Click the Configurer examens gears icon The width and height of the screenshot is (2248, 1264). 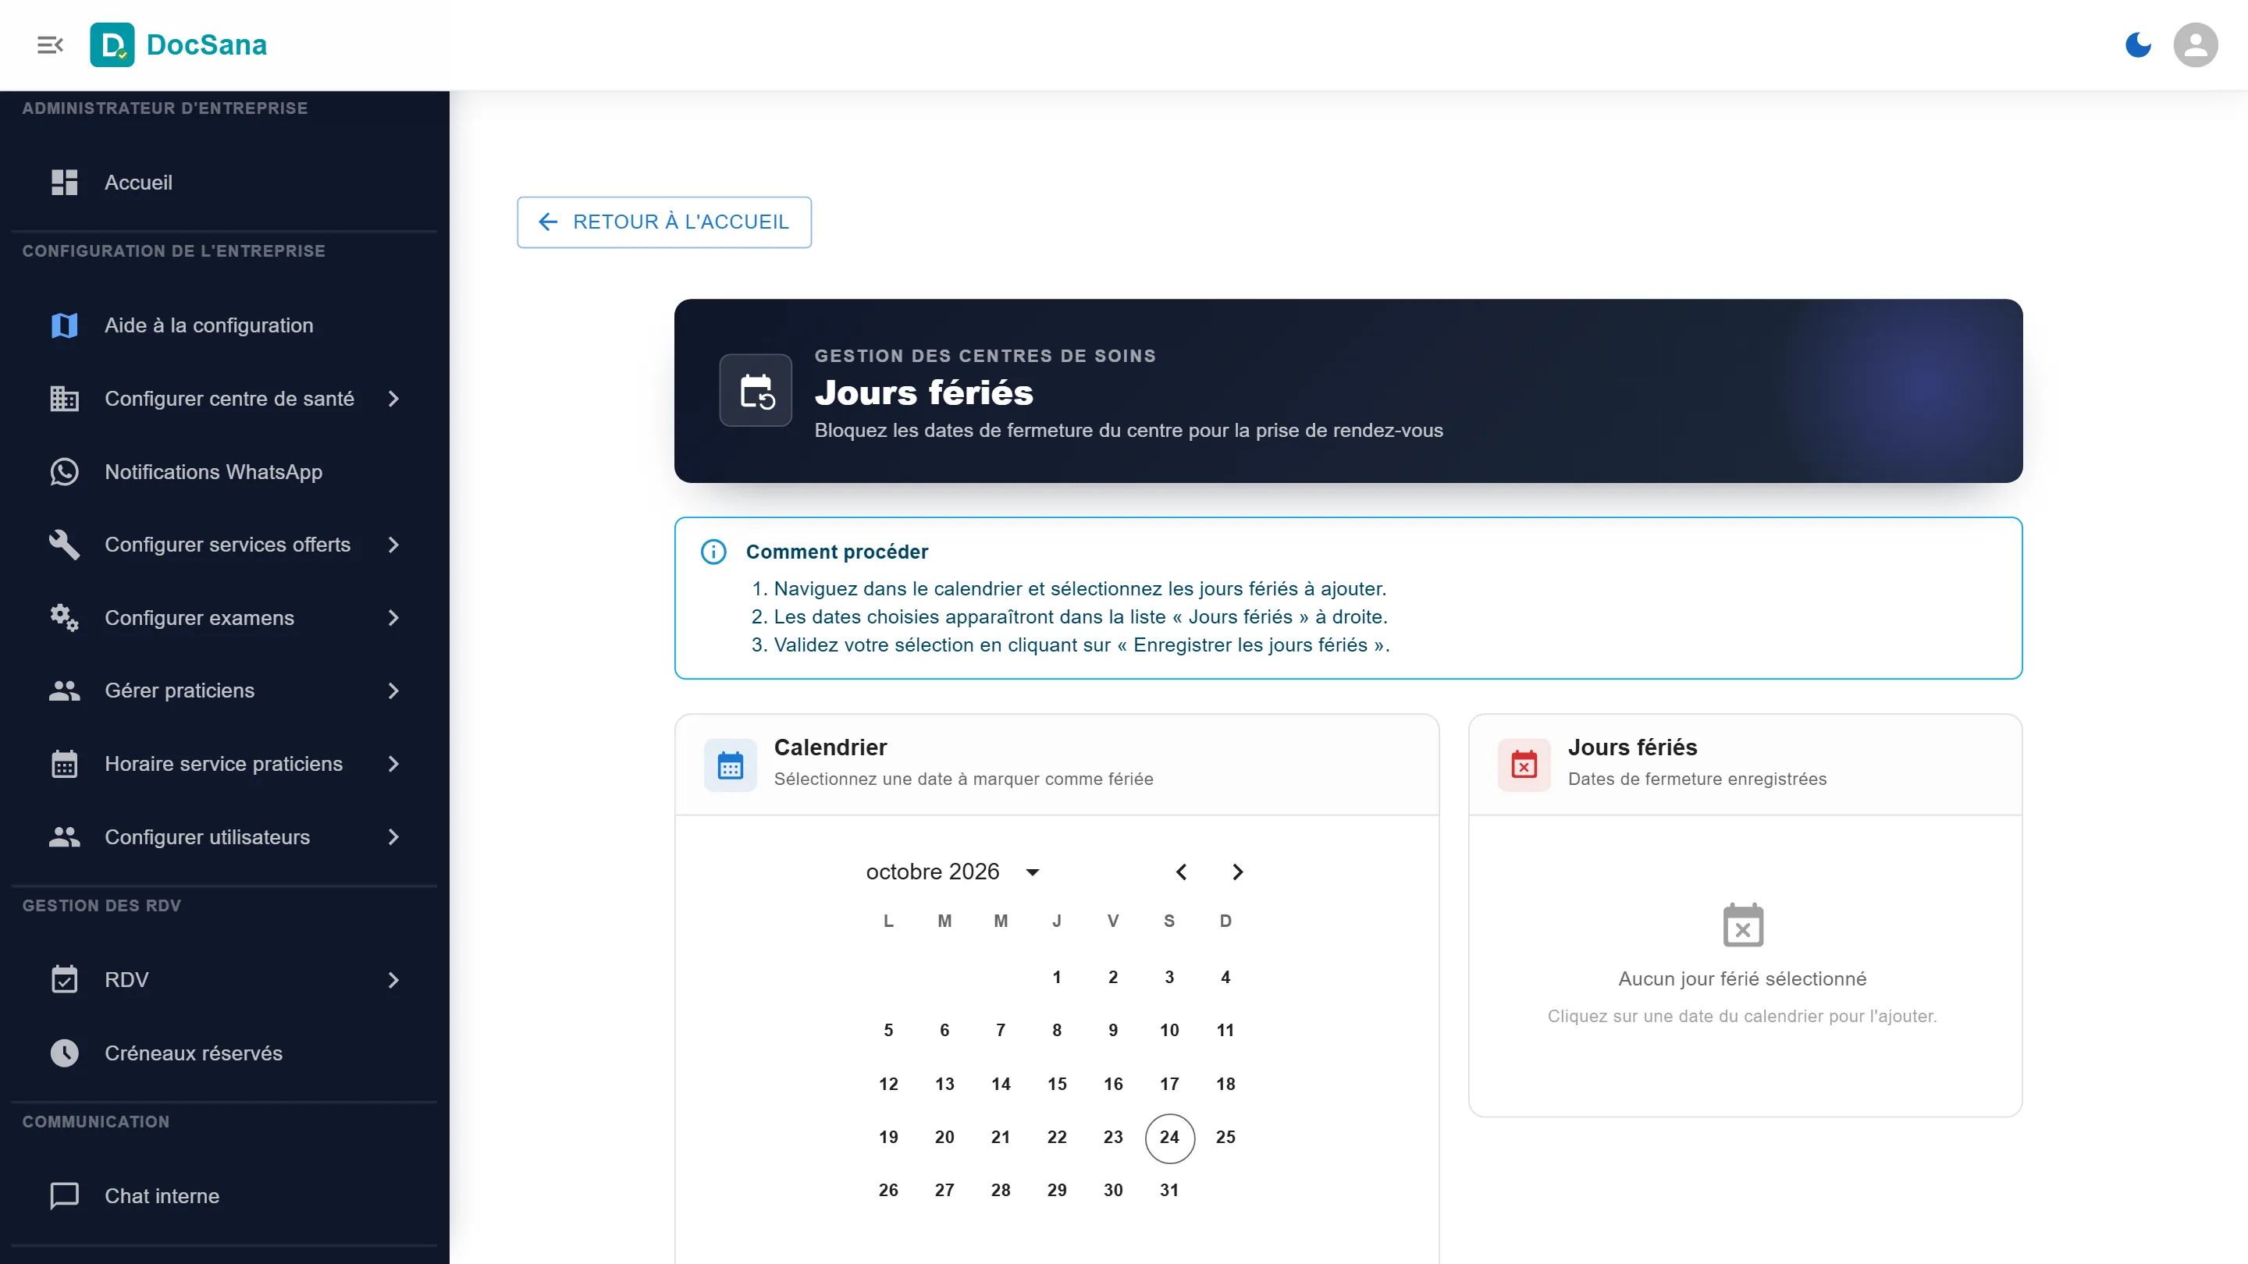click(x=65, y=618)
